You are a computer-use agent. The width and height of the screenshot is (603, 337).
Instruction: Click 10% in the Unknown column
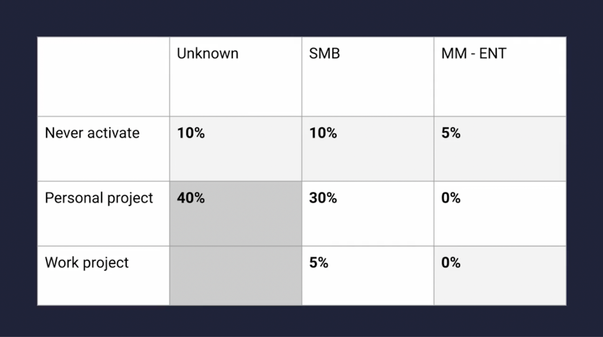(x=191, y=133)
